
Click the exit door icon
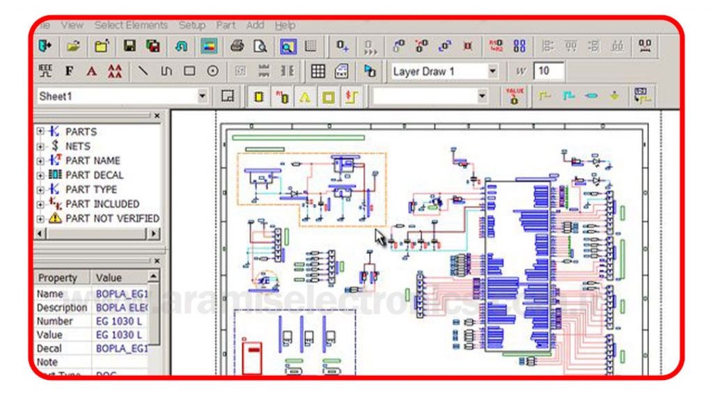[45, 46]
